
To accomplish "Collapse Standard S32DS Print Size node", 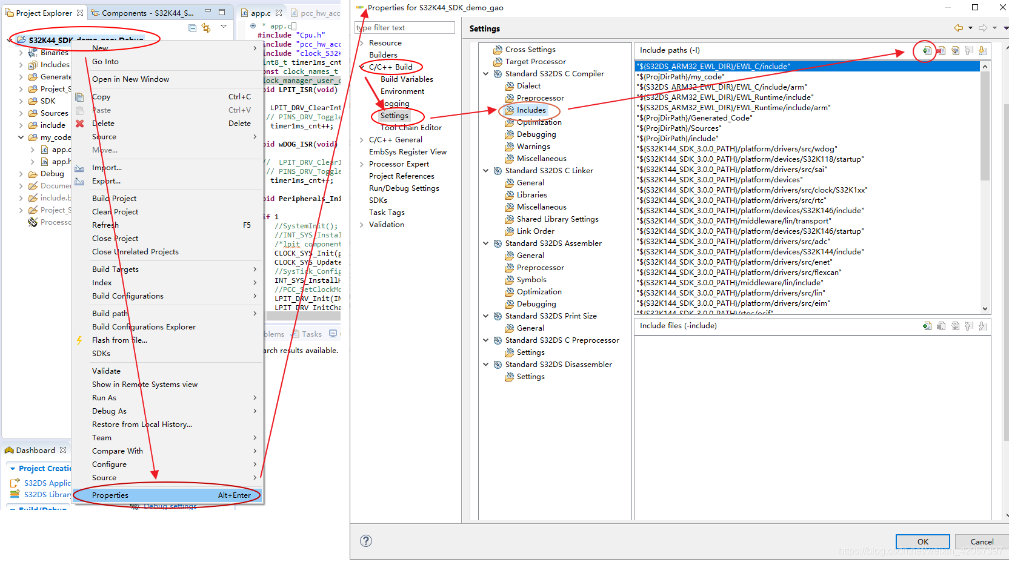I will tap(485, 316).
